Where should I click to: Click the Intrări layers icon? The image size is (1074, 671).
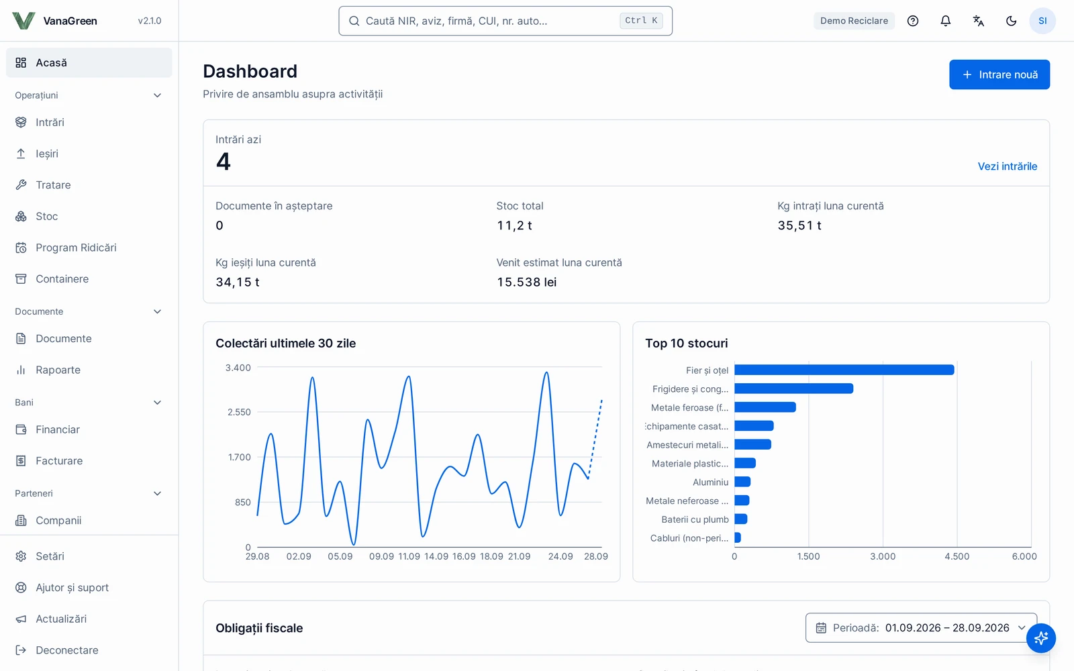click(21, 122)
